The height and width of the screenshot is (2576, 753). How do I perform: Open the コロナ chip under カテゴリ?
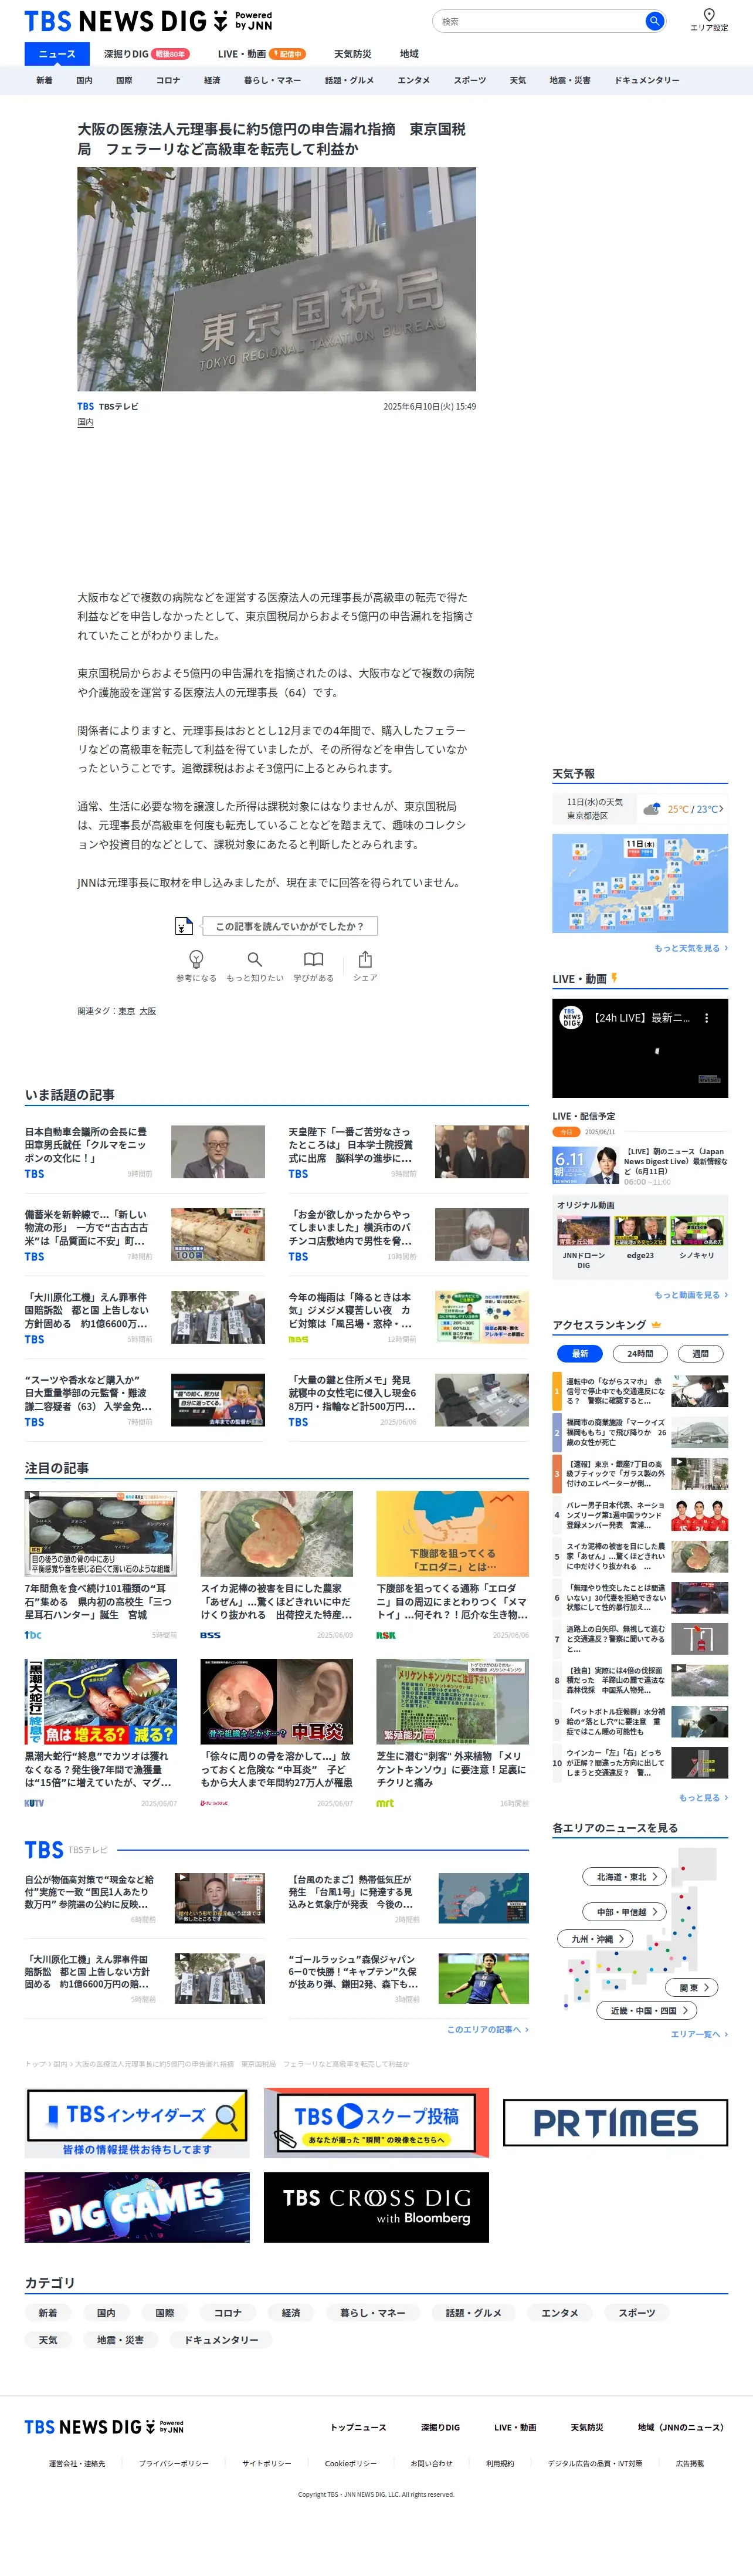point(228,2313)
